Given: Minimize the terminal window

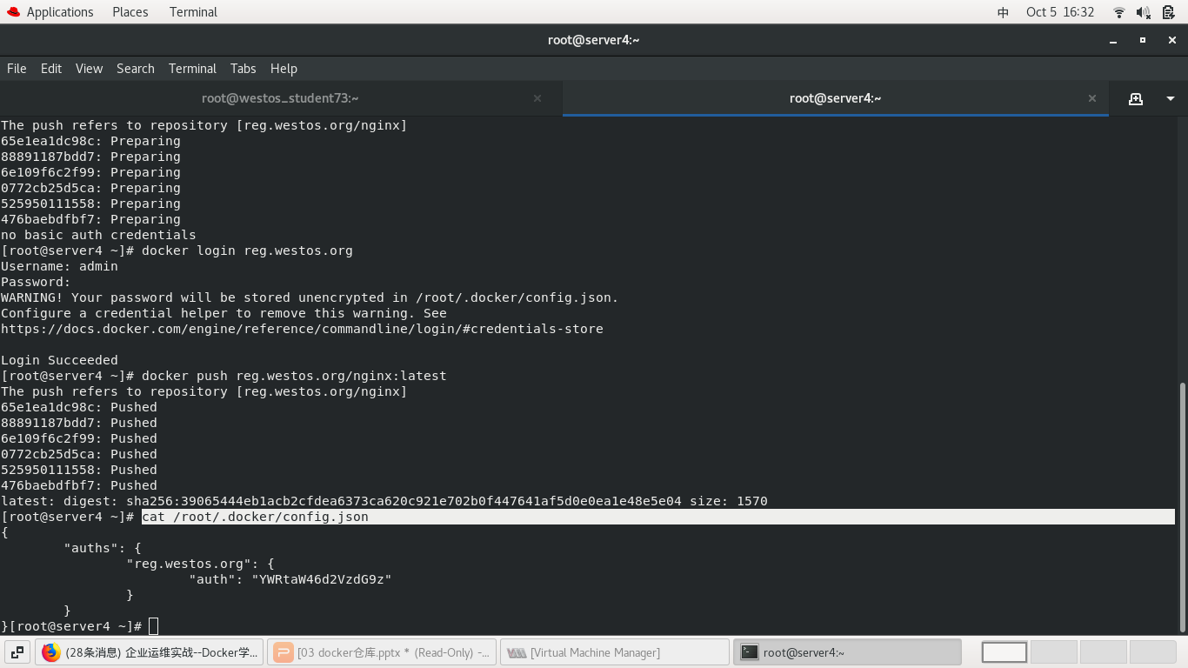Looking at the screenshot, I should point(1112,40).
